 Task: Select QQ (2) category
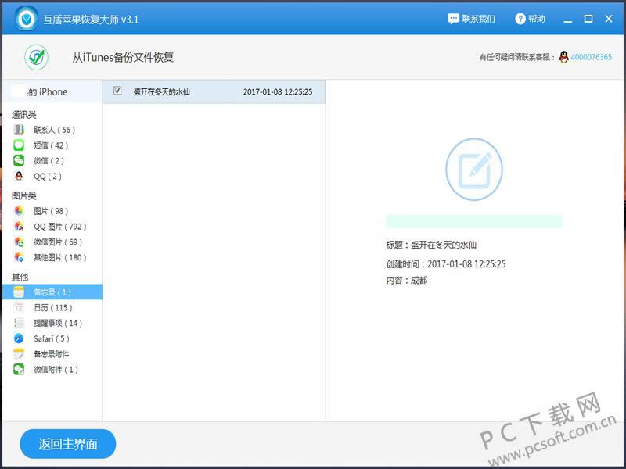click(x=48, y=177)
